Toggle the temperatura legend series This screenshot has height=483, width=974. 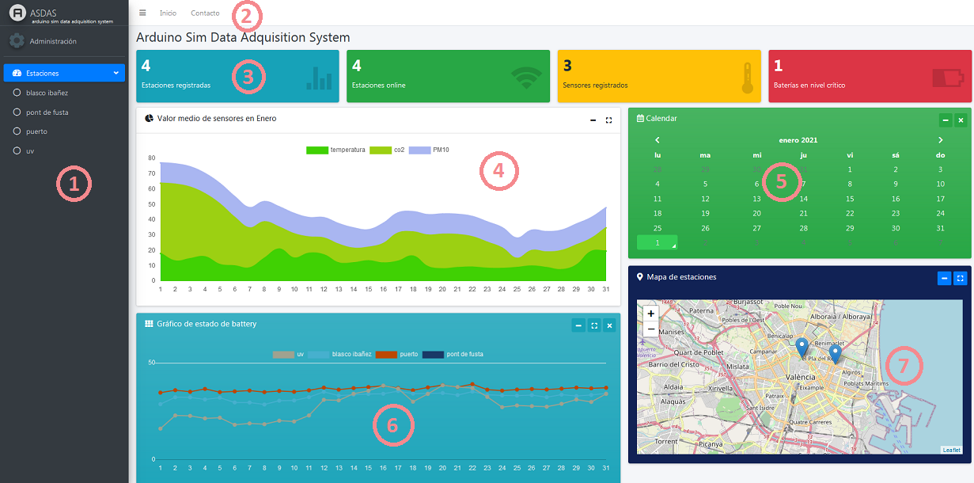[x=335, y=150]
